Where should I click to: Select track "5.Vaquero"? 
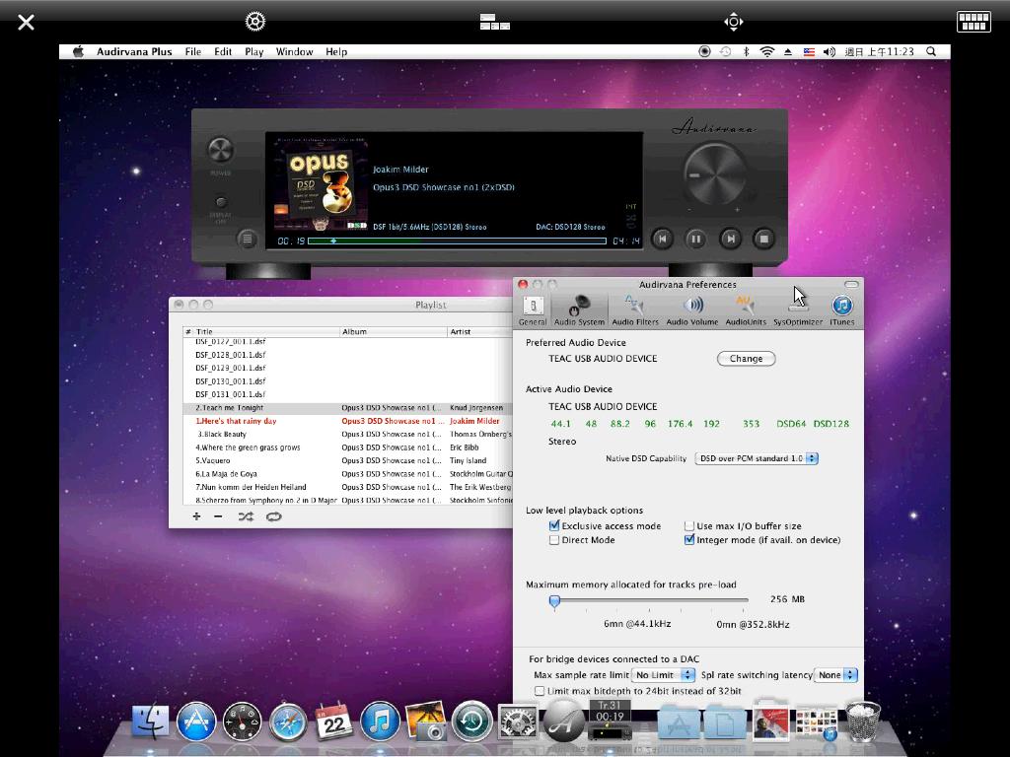click(x=348, y=460)
